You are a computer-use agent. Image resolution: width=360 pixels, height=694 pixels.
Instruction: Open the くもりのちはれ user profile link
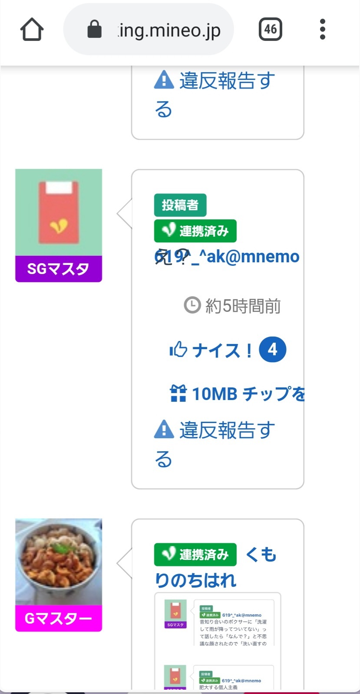click(x=261, y=555)
